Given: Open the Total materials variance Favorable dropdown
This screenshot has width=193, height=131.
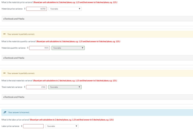Looking at the screenshot, I should (x=65, y=87).
